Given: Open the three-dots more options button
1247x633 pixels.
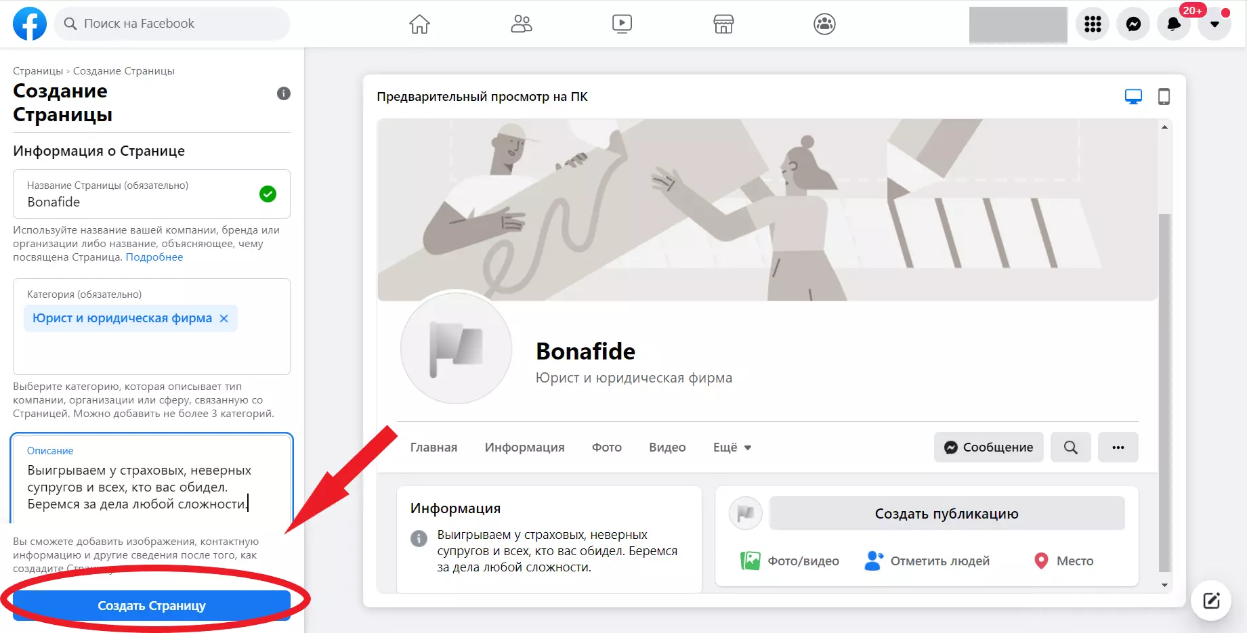Looking at the screenshot, I should pyautogui.click(x=1118, y=448).
